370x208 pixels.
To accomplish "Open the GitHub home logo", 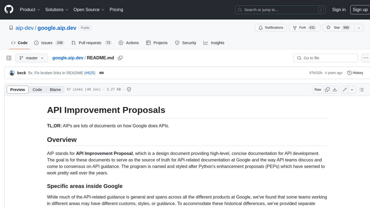I will click(x=9, y=10).
